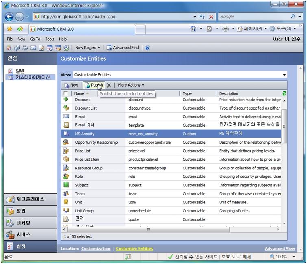307x264 pixels.
Task: Click the Resource Group row icon
Action: click(x=66, y=168)
